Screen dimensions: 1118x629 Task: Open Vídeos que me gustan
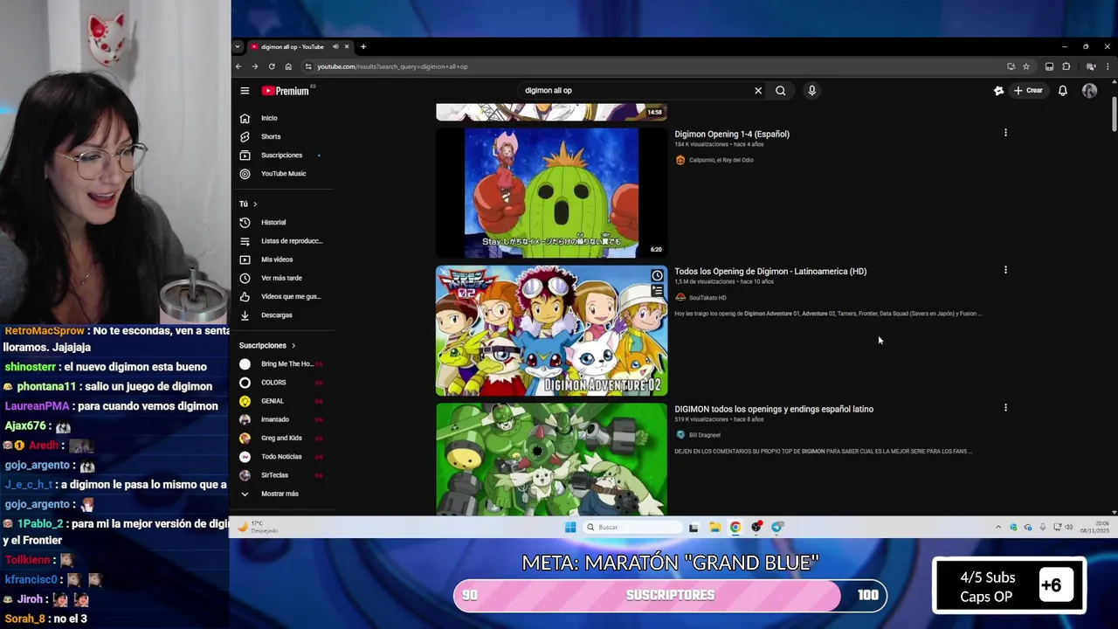coord(282,296)
